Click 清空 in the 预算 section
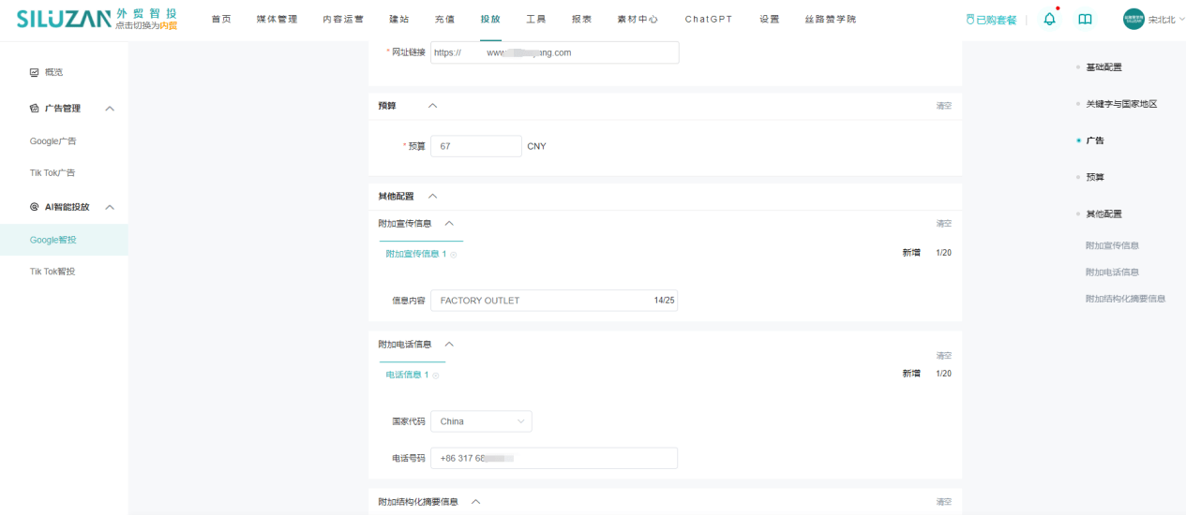The height and width of the screenshot is (515, 1186). coord(943,106)
